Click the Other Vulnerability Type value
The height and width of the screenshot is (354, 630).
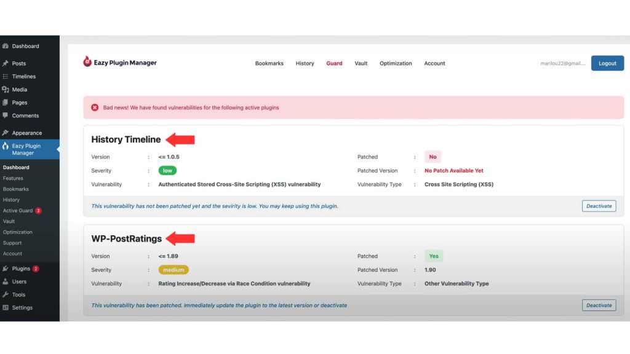tap(457, 283)
